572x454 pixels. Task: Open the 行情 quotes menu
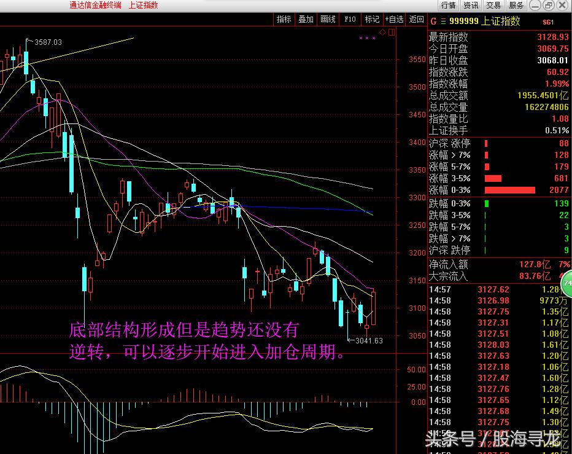(x=449, y=5)
